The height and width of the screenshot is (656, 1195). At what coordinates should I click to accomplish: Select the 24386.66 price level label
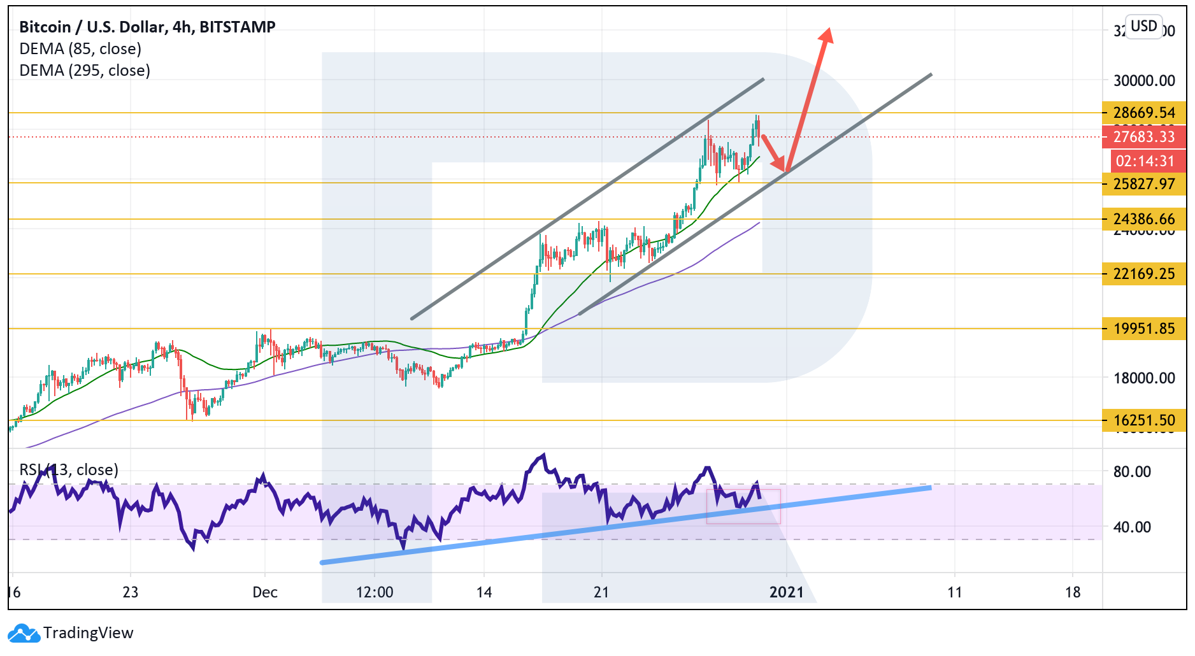[x=1143, y=219]
